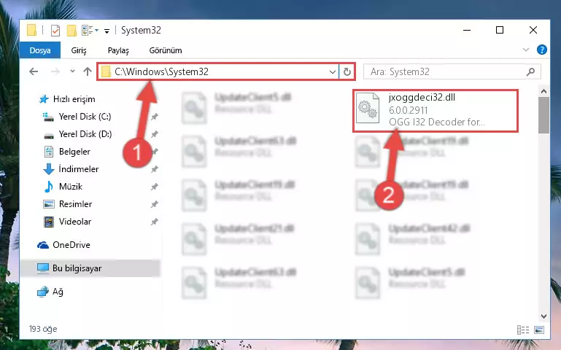Click the pin icon beside Yerel Disk (D:)
This screenshot has height=350, width=561.
coord(154,134)
